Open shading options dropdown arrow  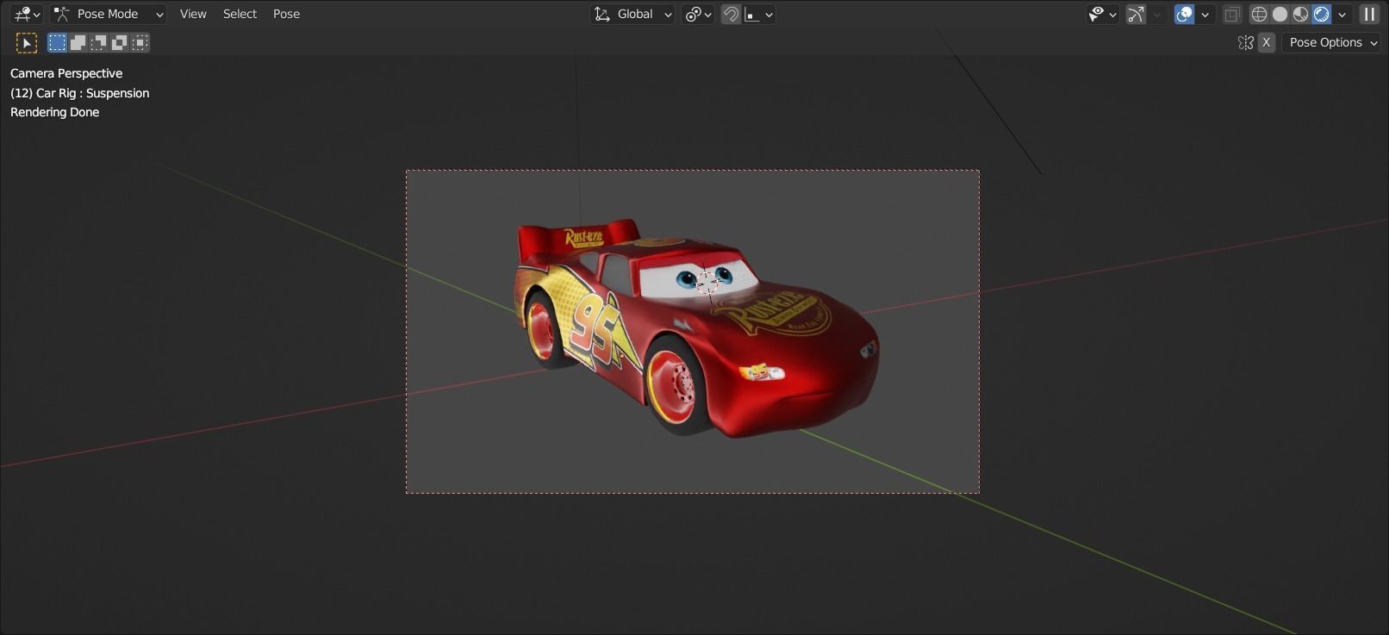point(1342,14)
